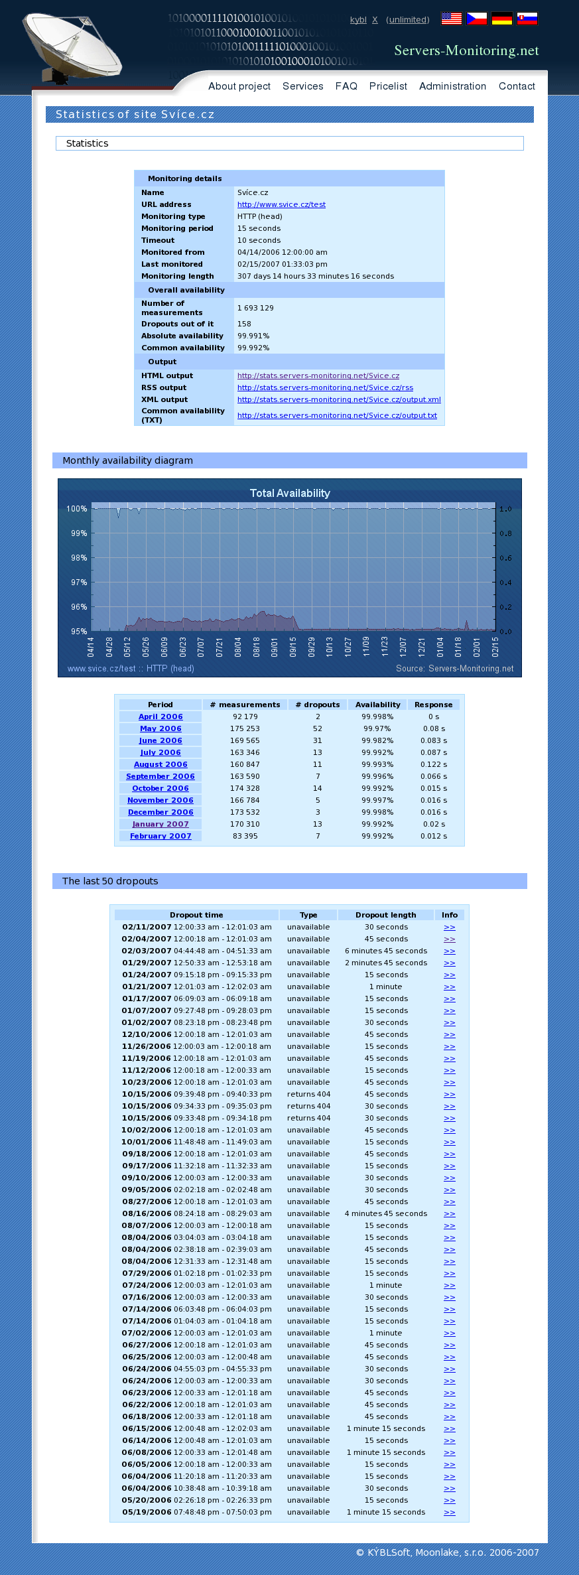
Task: Open September 2006 monthly statistics
Action: click(161, 776)
